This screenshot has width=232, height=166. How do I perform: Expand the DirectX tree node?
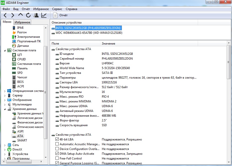coord(5,150)
